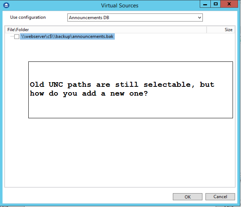Click the Announcements DB text in the combo box
The image size is (241, 207).
[89, 18]
